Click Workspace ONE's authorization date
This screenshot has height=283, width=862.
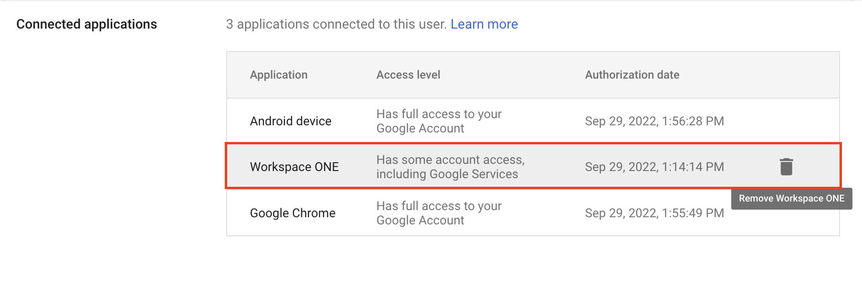coord(655,166)
